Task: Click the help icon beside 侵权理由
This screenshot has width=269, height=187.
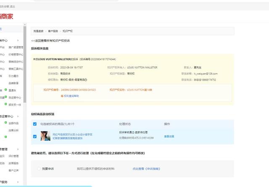Action: pos(85,79)
